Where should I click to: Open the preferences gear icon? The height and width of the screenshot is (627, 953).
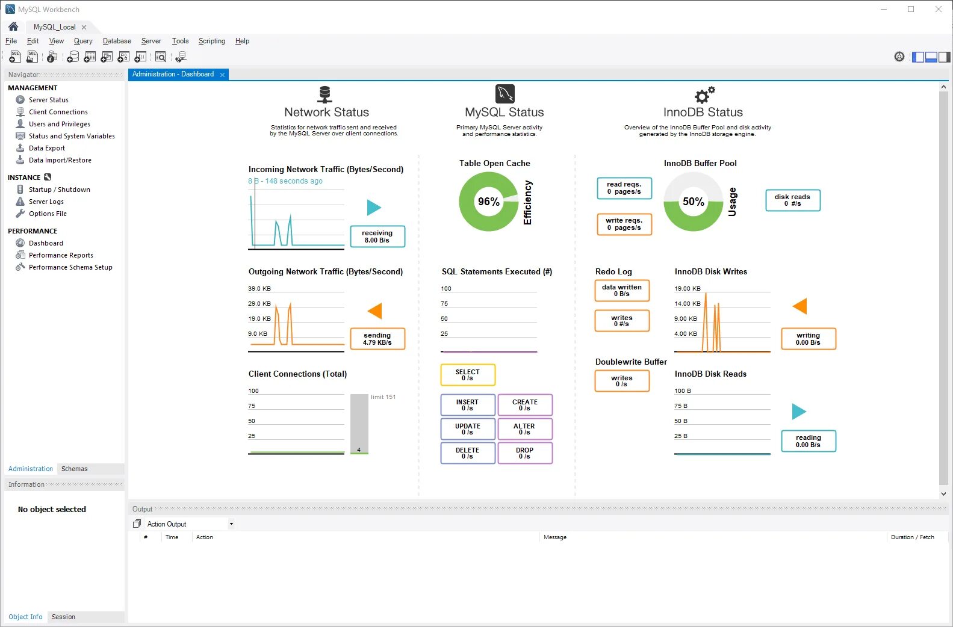[899, 57]
